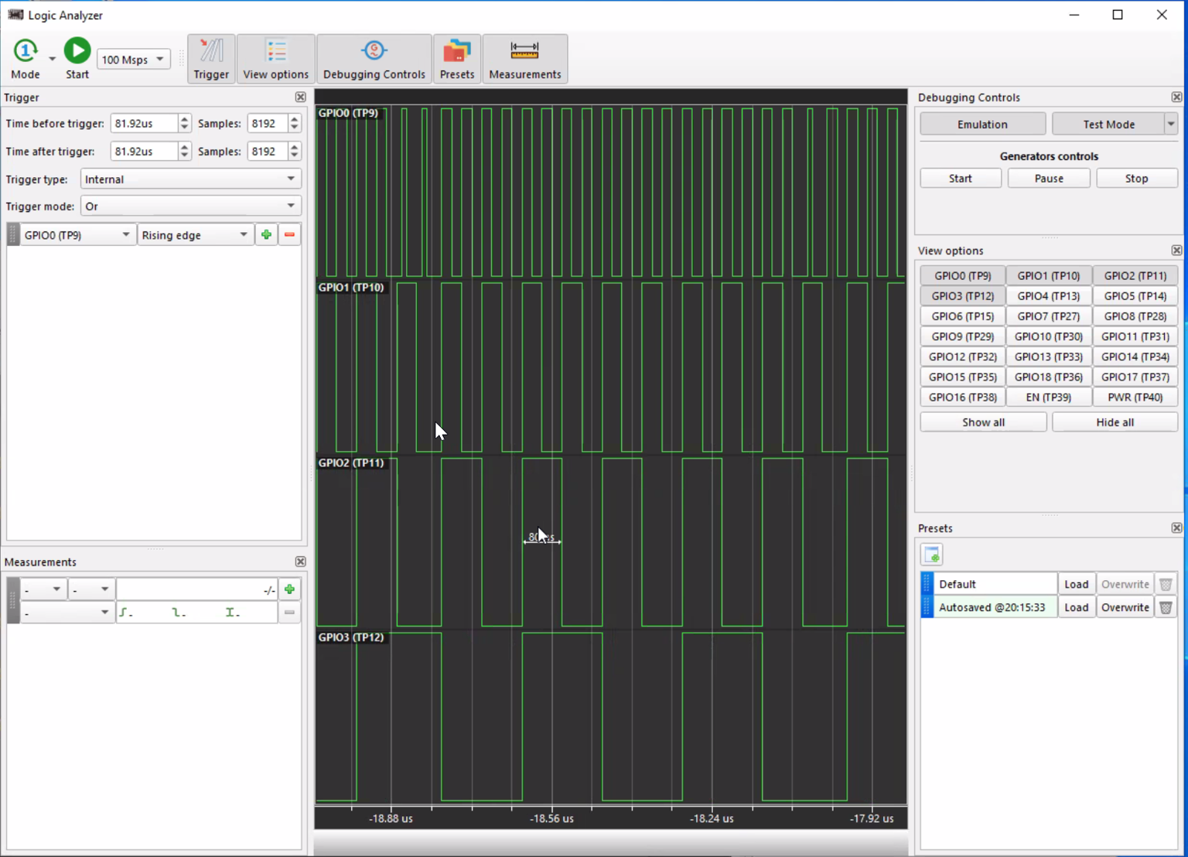Create a new preset
1188x857 pixels.
(x=932, y=554)
